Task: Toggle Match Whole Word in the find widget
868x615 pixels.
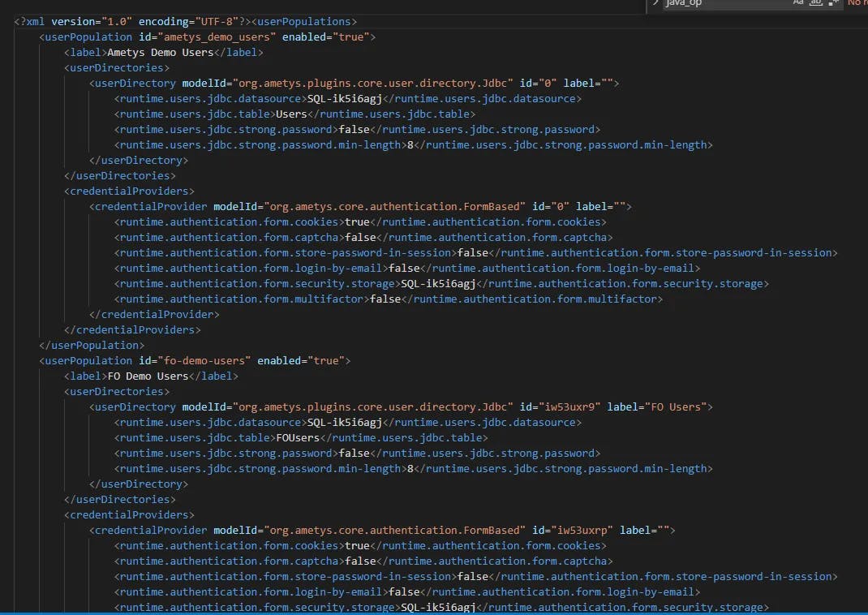Action: 815,3
